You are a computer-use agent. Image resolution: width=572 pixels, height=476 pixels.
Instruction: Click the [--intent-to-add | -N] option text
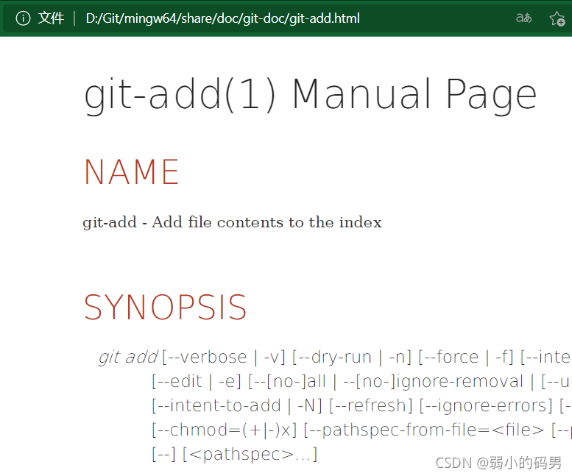click(237, 405)
